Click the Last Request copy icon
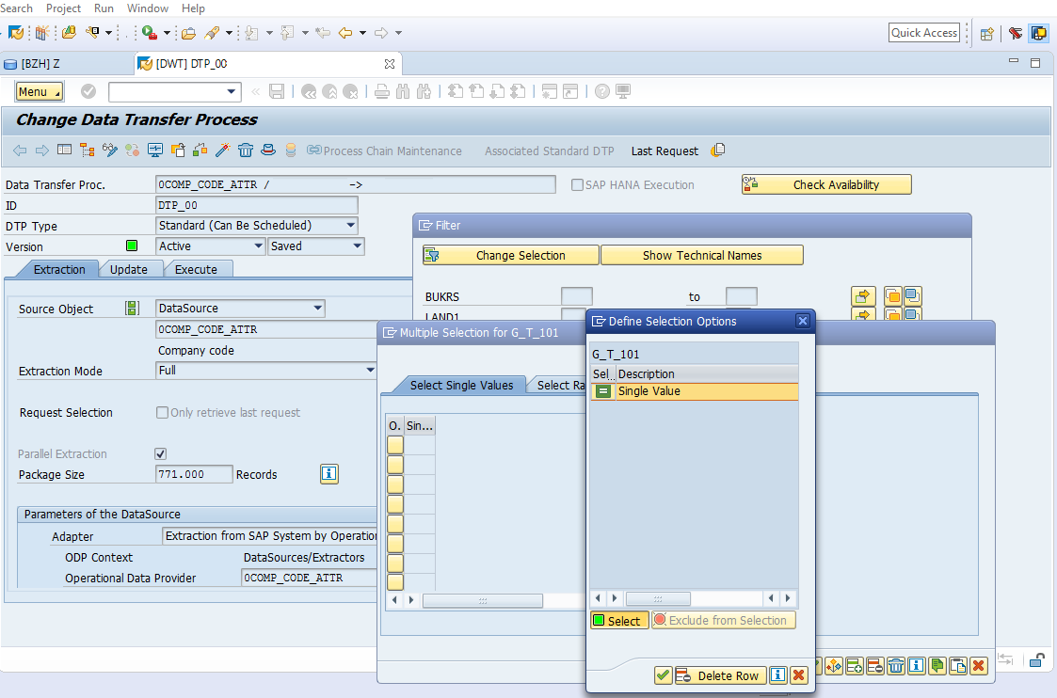The height and width of the screenshot is (698, 1057). [718, 151]
